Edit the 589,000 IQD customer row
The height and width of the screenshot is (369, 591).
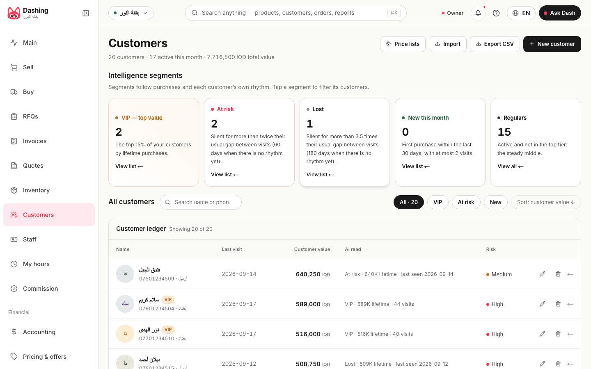(543, 304)
